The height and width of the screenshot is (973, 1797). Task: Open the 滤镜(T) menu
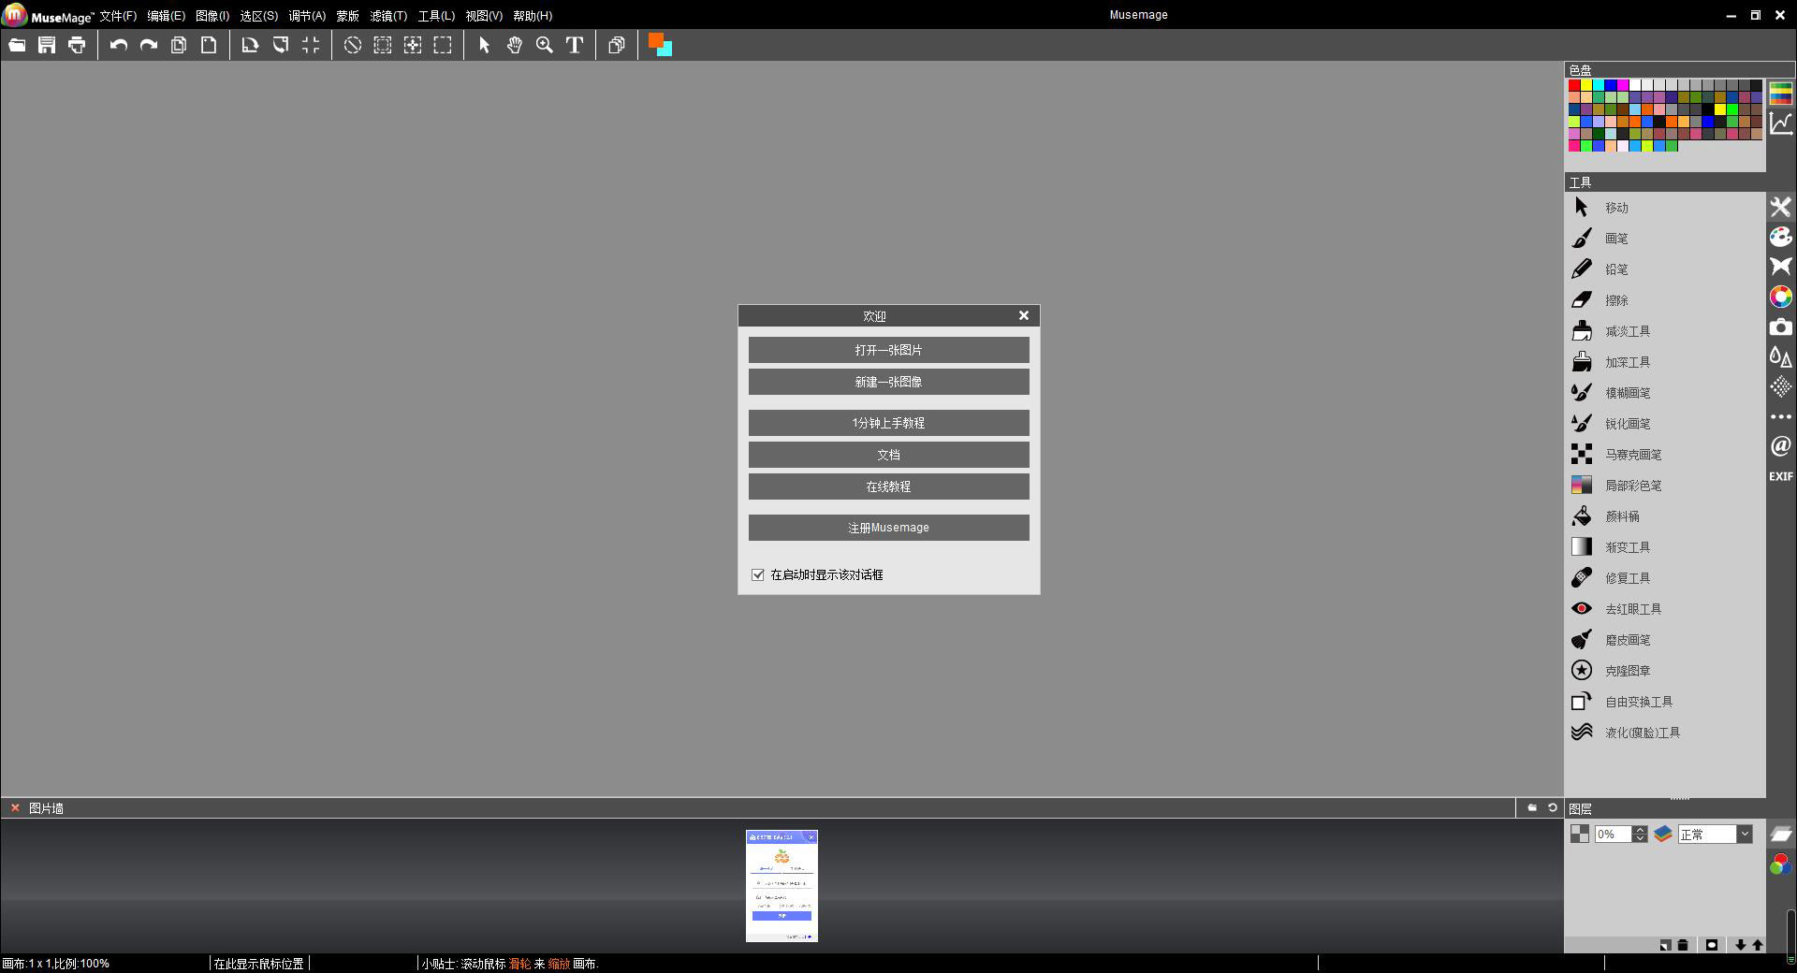click(388, 16)
